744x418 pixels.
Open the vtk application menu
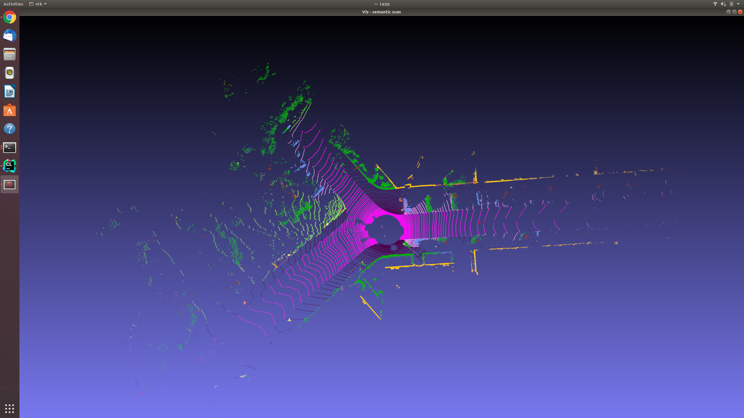(38, 4)
